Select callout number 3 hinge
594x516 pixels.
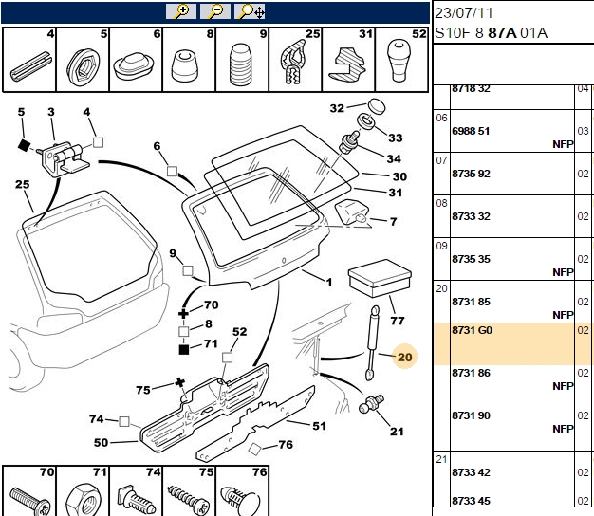click(x=50, y=112)
